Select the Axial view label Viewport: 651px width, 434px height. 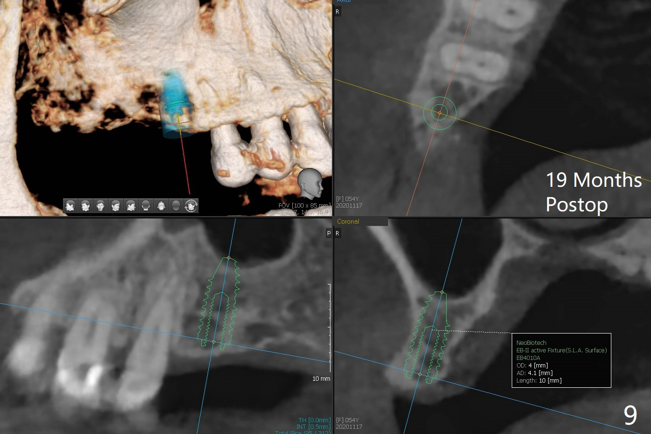[x=344, y=1]
